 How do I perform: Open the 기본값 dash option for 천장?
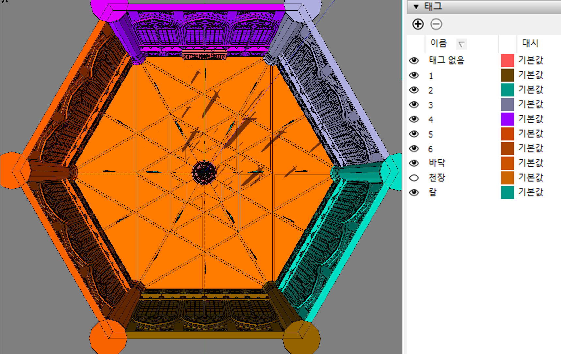pos(530,178)
